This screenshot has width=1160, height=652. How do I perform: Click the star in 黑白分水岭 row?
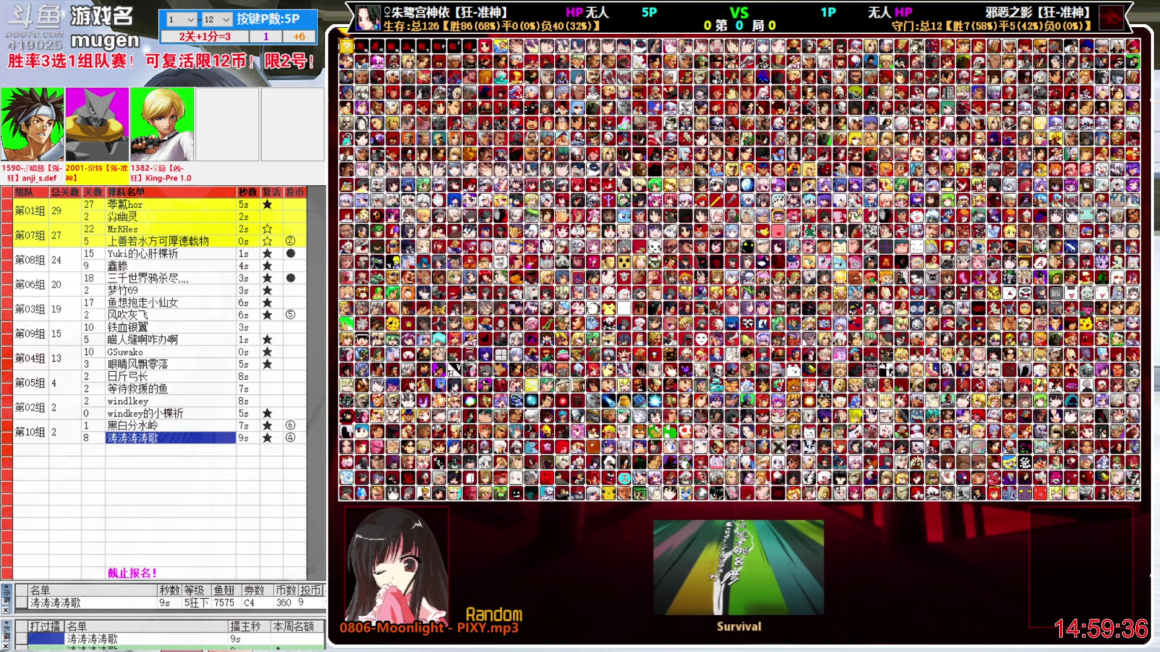click(267, 426)
